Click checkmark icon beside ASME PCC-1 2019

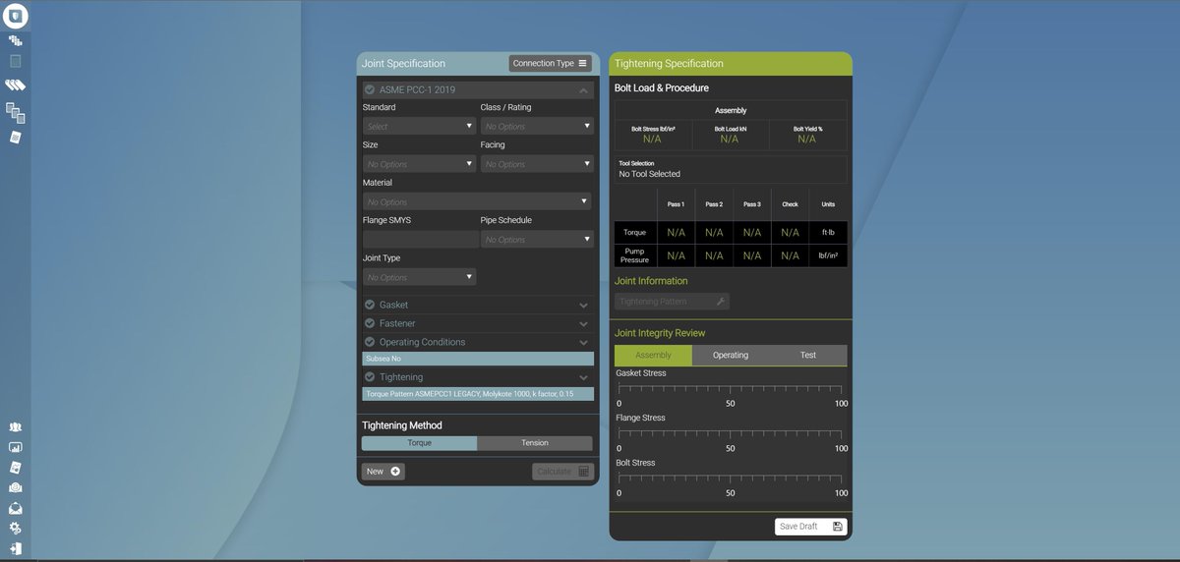pyautogui.click(x=370, y=89)
